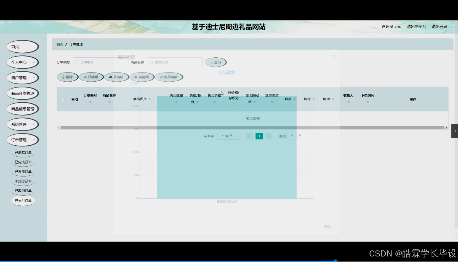Screen dimensions: 458x262
Task: Sort by 总价格/总积分 column arrows
Action: [234, 105]
